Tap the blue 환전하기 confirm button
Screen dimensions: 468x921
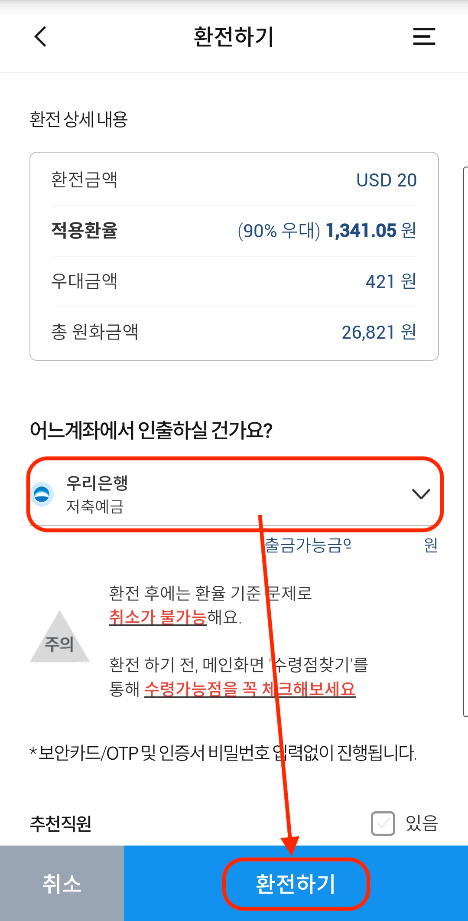(x=296, y=884)
